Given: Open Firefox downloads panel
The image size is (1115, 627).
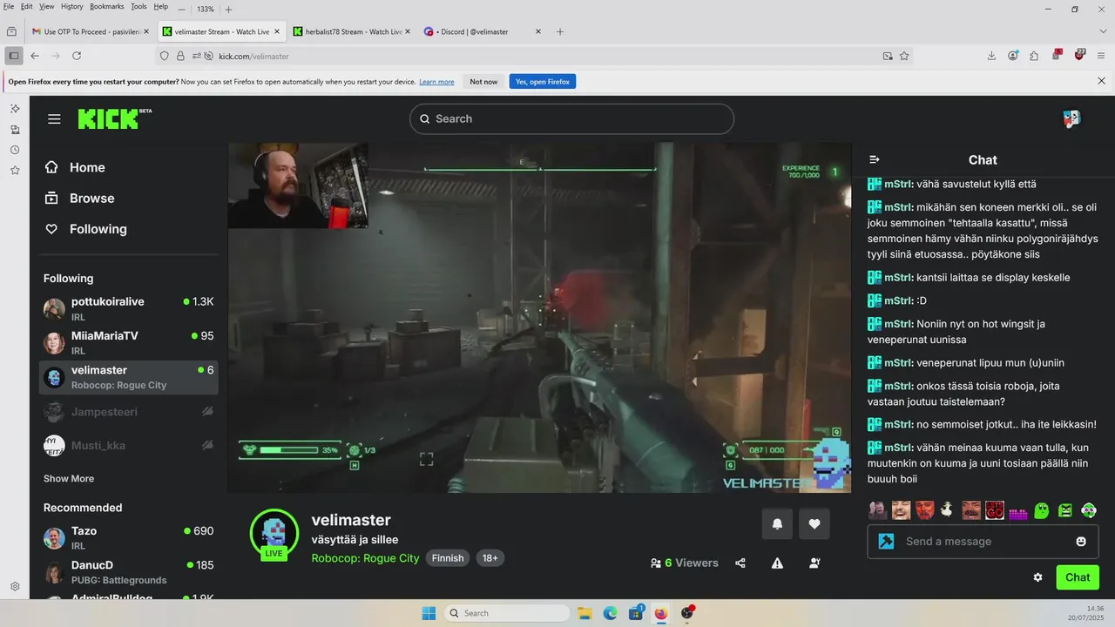Looking at the screenshot, I should 991,56.
